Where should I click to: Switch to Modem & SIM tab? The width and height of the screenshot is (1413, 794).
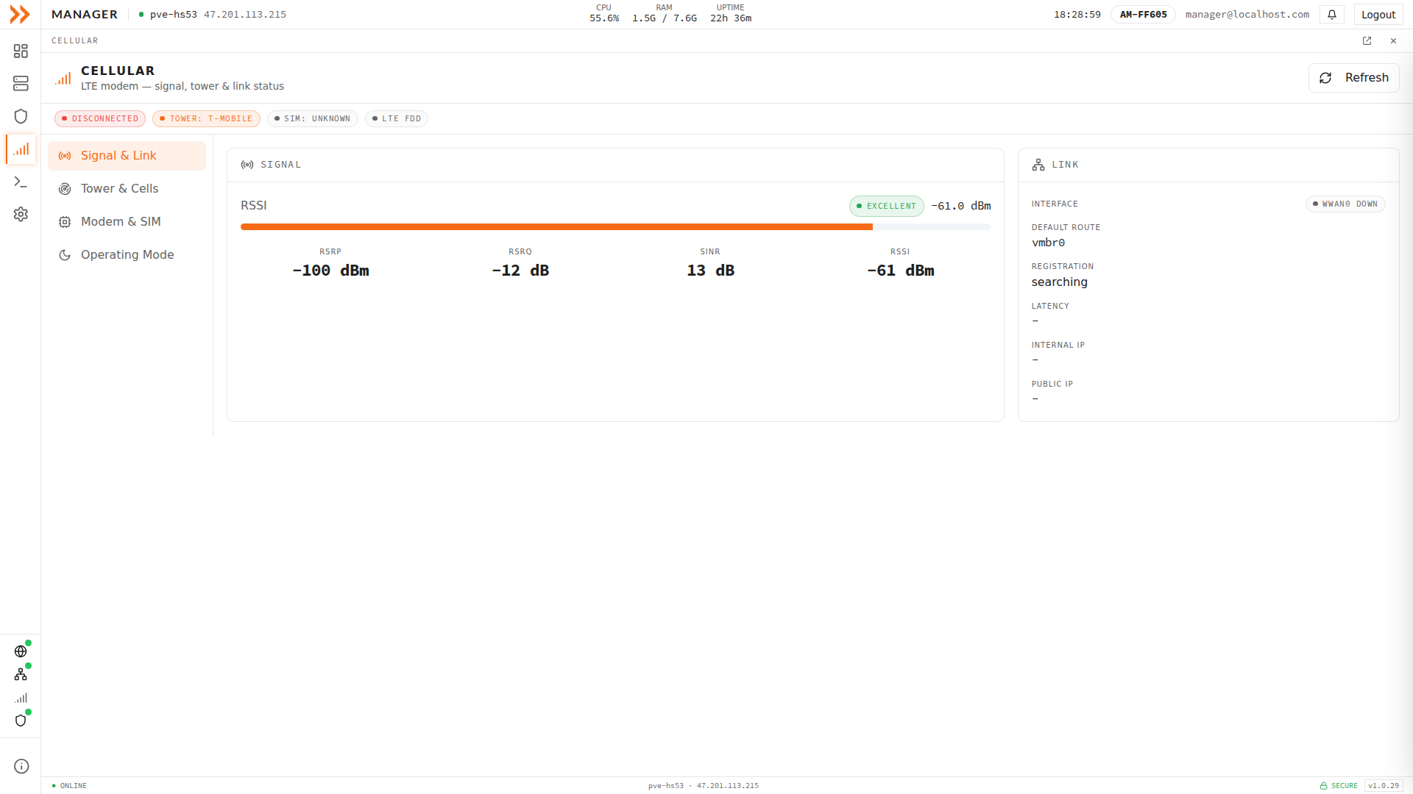click(x=127, y=222)
